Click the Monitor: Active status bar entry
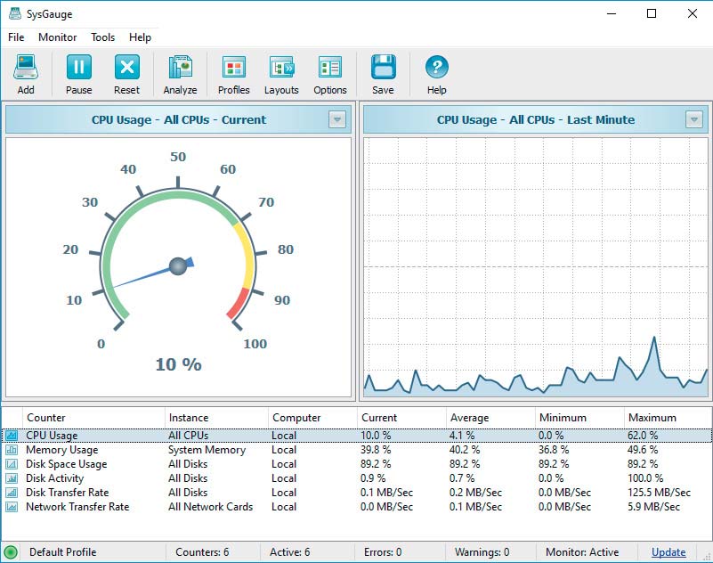Image resolution: width=713 pixels, height=563 pixels. (x=582, y=552)
